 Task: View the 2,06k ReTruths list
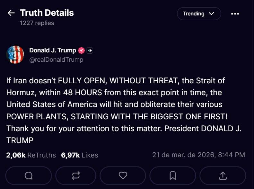tap(31, 155)
